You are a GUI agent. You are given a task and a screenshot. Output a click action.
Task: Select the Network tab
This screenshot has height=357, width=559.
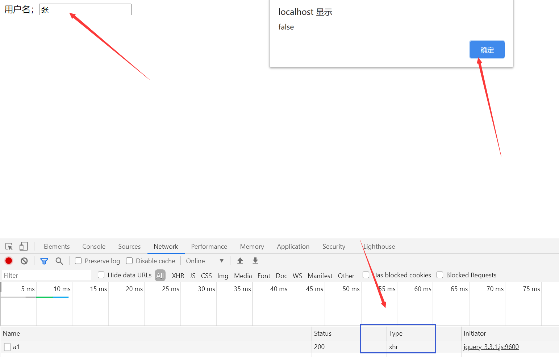(x=166, y=247)
